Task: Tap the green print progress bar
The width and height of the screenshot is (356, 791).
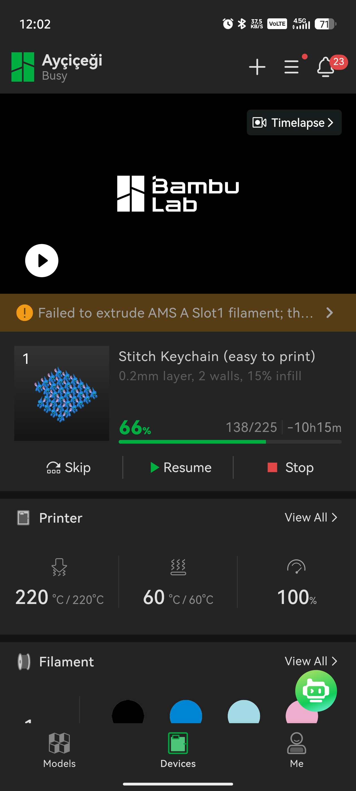Action: pos(192,442)
